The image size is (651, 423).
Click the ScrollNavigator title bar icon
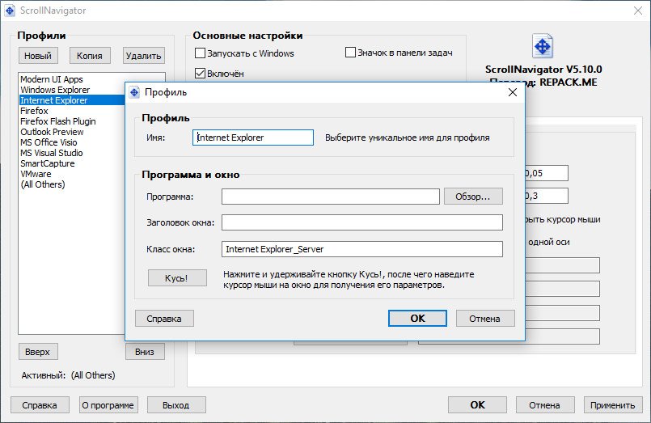point(10,11)
